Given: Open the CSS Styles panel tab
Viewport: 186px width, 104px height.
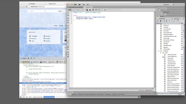Looking at the screenshot, I should click(159, 12).
